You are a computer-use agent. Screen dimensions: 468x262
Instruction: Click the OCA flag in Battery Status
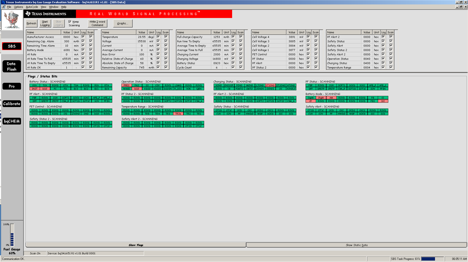coord(35,85)
